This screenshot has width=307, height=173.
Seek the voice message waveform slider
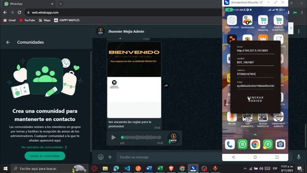[142, 137]
